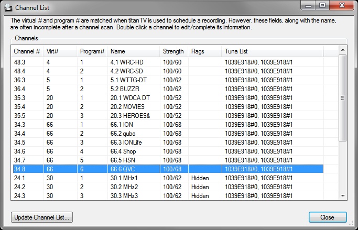
Task: Sort by the Tuna List column header
Action: coord(273,51)
